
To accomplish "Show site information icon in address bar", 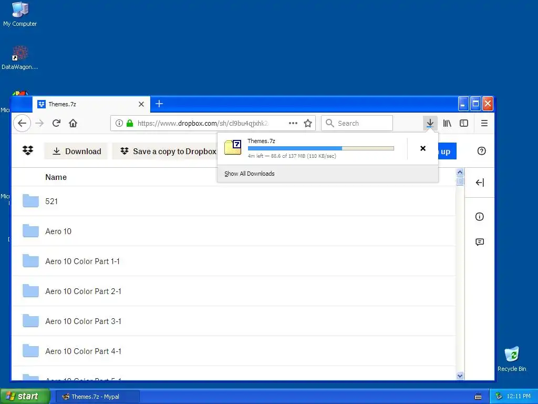I will tap(119, 123).
